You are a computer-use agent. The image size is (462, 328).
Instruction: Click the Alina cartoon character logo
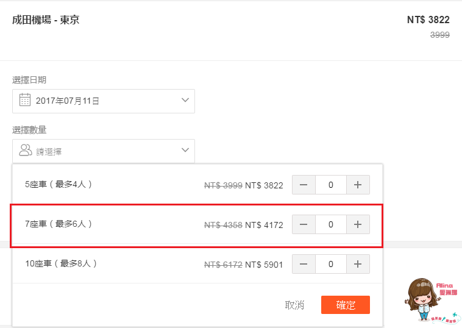click(x=431, y=301)
